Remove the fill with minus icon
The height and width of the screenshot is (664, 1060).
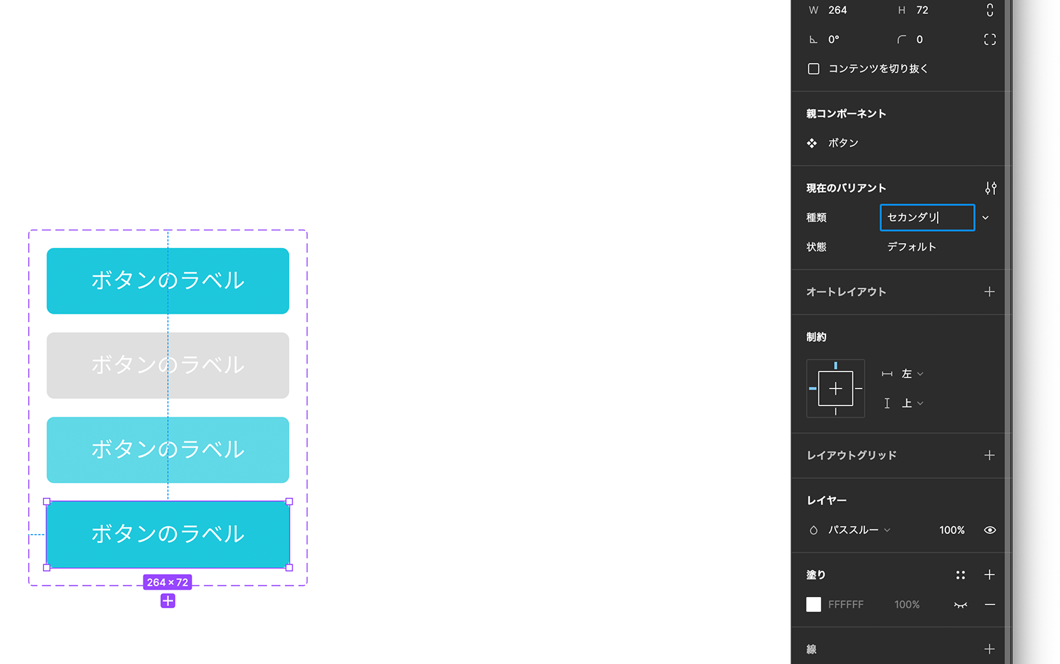point(989,605)
